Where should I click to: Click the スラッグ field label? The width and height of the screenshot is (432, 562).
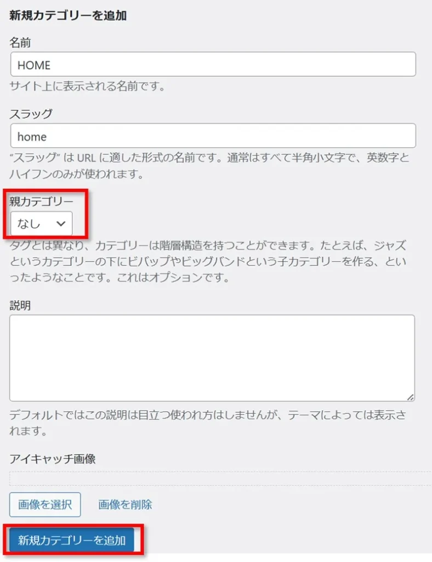point(31,114)
